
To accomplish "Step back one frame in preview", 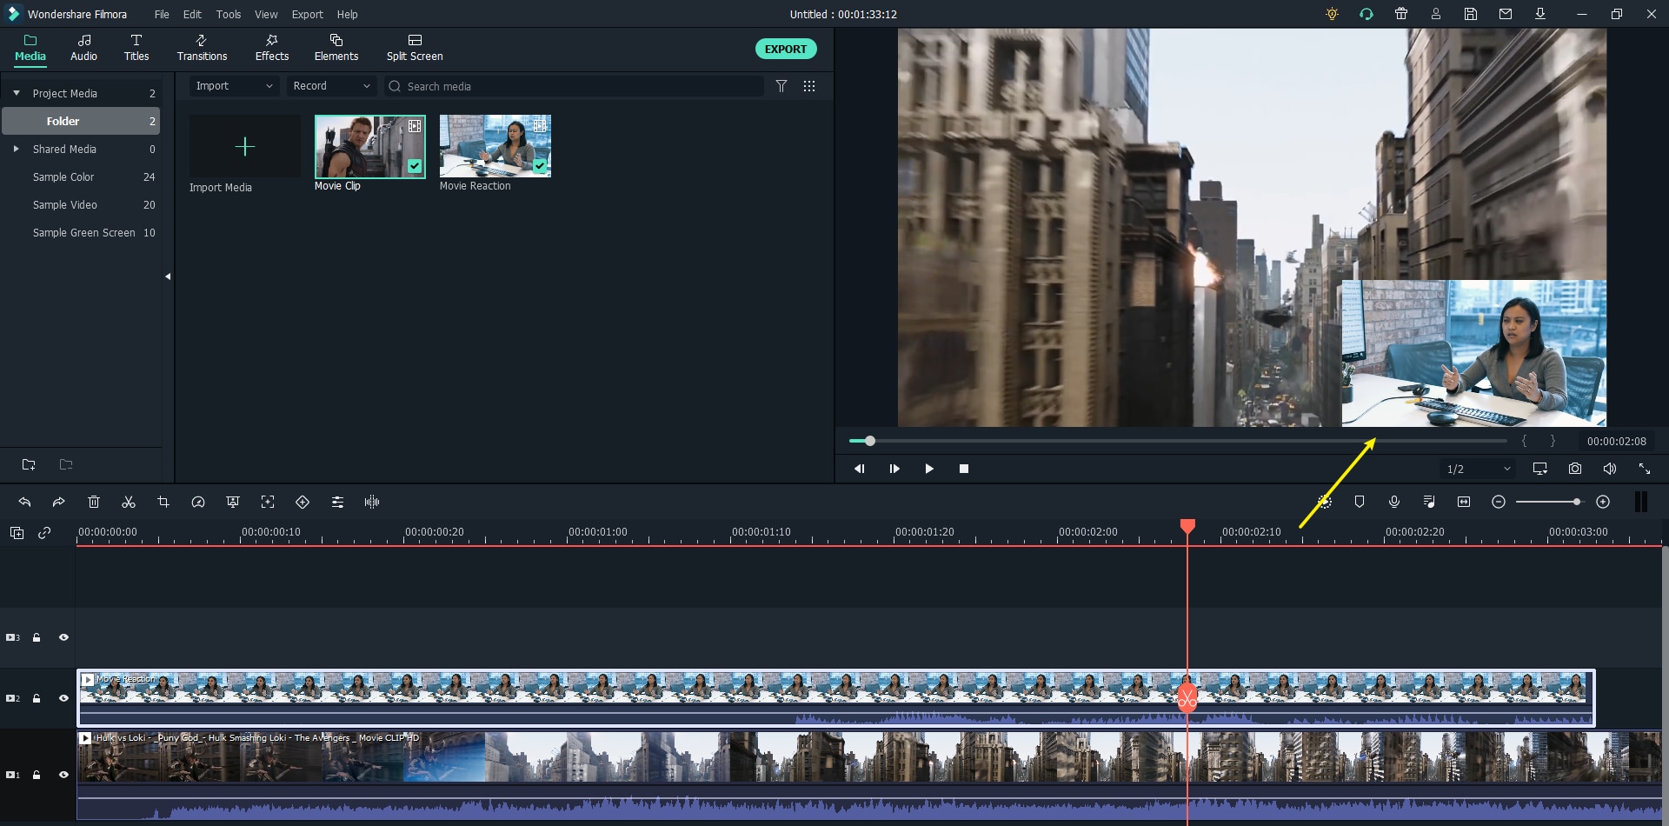I will [x=860, y=469].
